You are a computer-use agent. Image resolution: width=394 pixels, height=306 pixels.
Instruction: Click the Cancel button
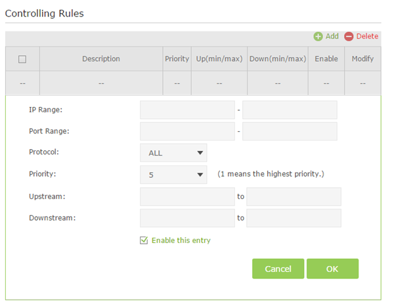tap(278, 269)
